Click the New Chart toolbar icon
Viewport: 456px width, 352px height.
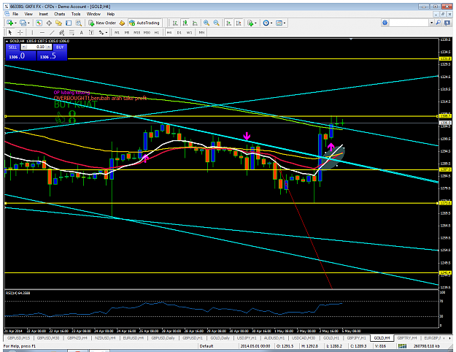10,23
